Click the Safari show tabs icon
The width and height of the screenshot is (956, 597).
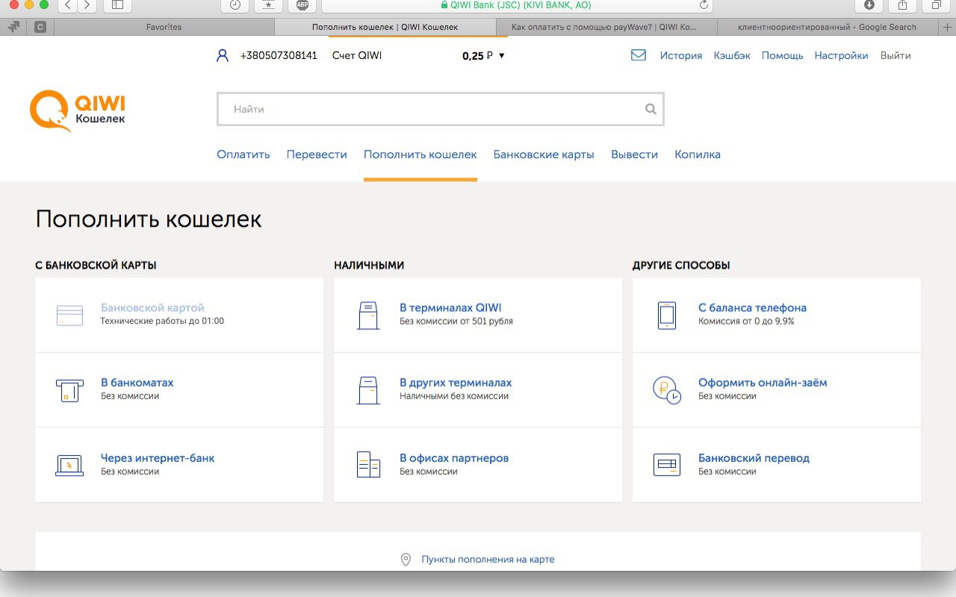[x=936, y=5]
